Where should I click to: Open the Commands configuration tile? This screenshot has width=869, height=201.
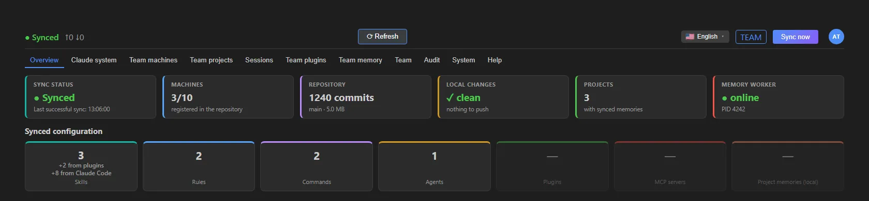click(317, 166)
